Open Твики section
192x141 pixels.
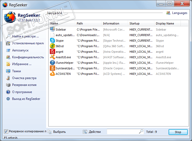[16, 71]
